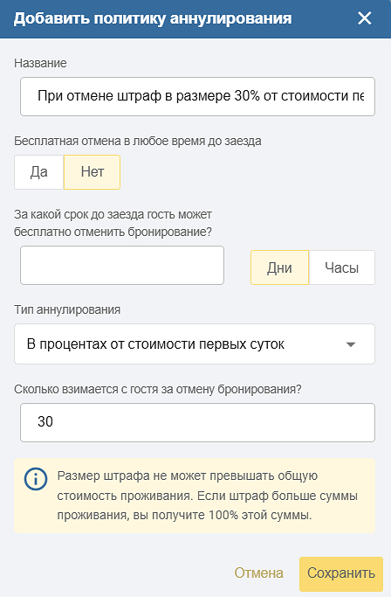Select Да for free cancellation anytime

pyautogui.click(x=38, y=172)
